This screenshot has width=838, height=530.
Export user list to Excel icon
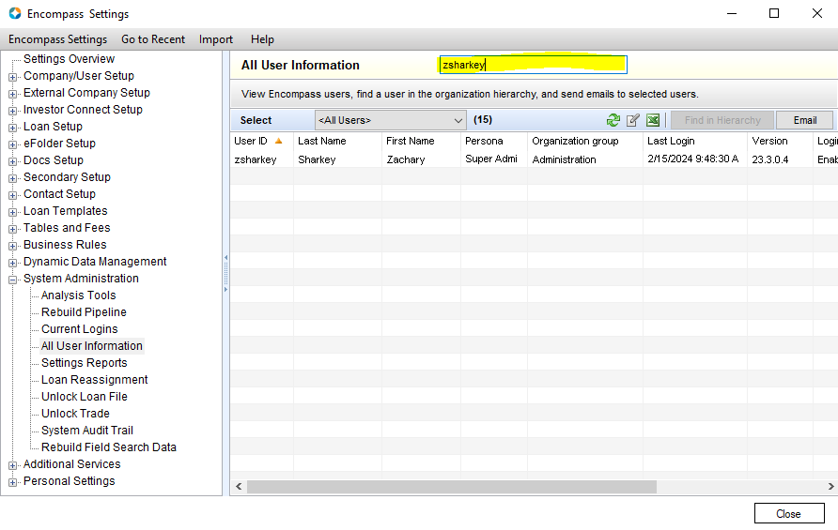(653, 120)
